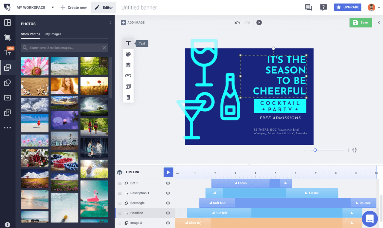Save the banner with the green Save button
The height and width of the screenshot is (228, 383).
click(360, 22)
